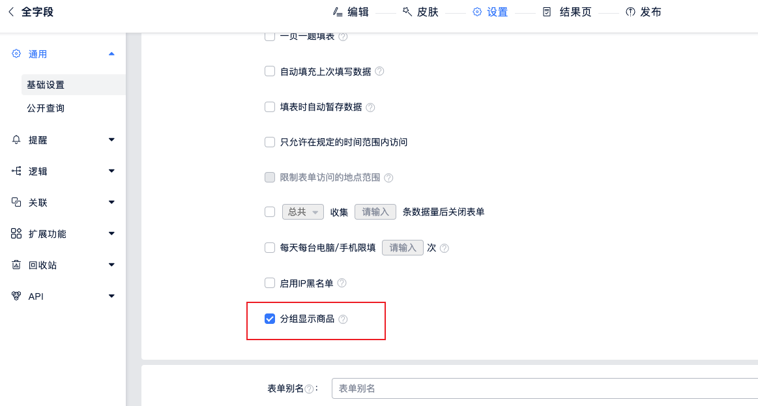Switch to the 皮肤 step tab
Viewport: 758px width, 406px height.
[x=420, y=12]
